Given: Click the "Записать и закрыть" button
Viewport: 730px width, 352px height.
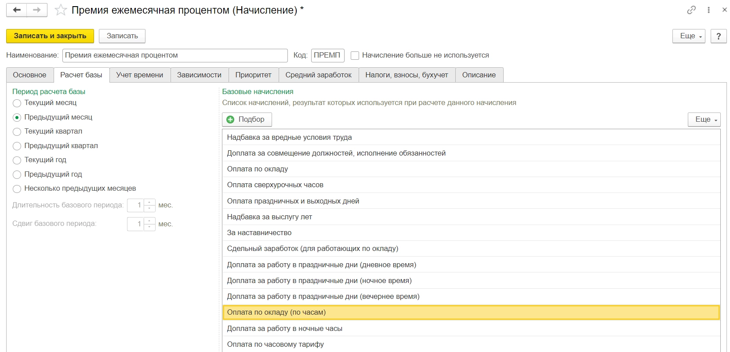Looking at the screenshot, I should pos(50,36).
